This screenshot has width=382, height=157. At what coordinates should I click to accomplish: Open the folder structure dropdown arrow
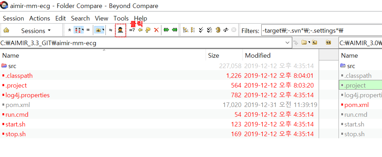point(103,30)
